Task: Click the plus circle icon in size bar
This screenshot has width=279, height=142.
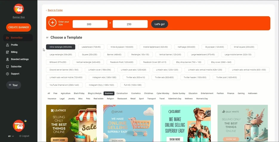Action: click(53, 23)
